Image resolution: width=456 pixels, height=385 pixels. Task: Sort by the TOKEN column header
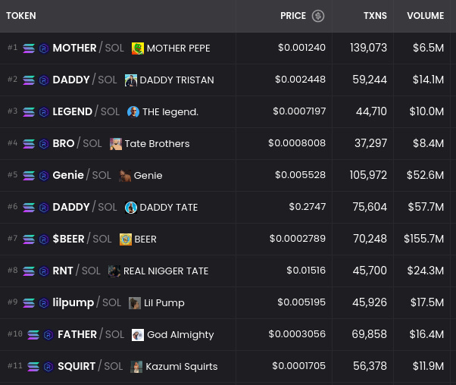[x=21, y=16]
